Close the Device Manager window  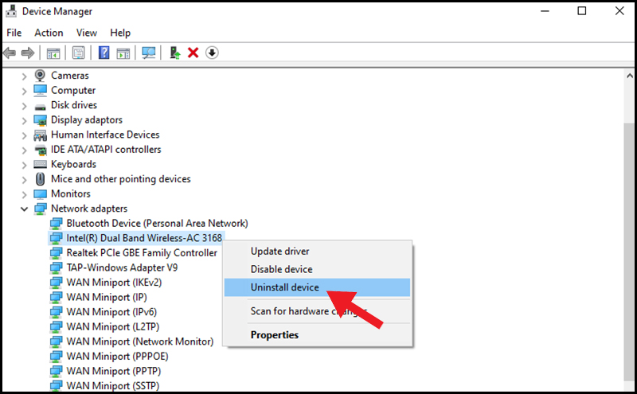[x=619, y=11]
